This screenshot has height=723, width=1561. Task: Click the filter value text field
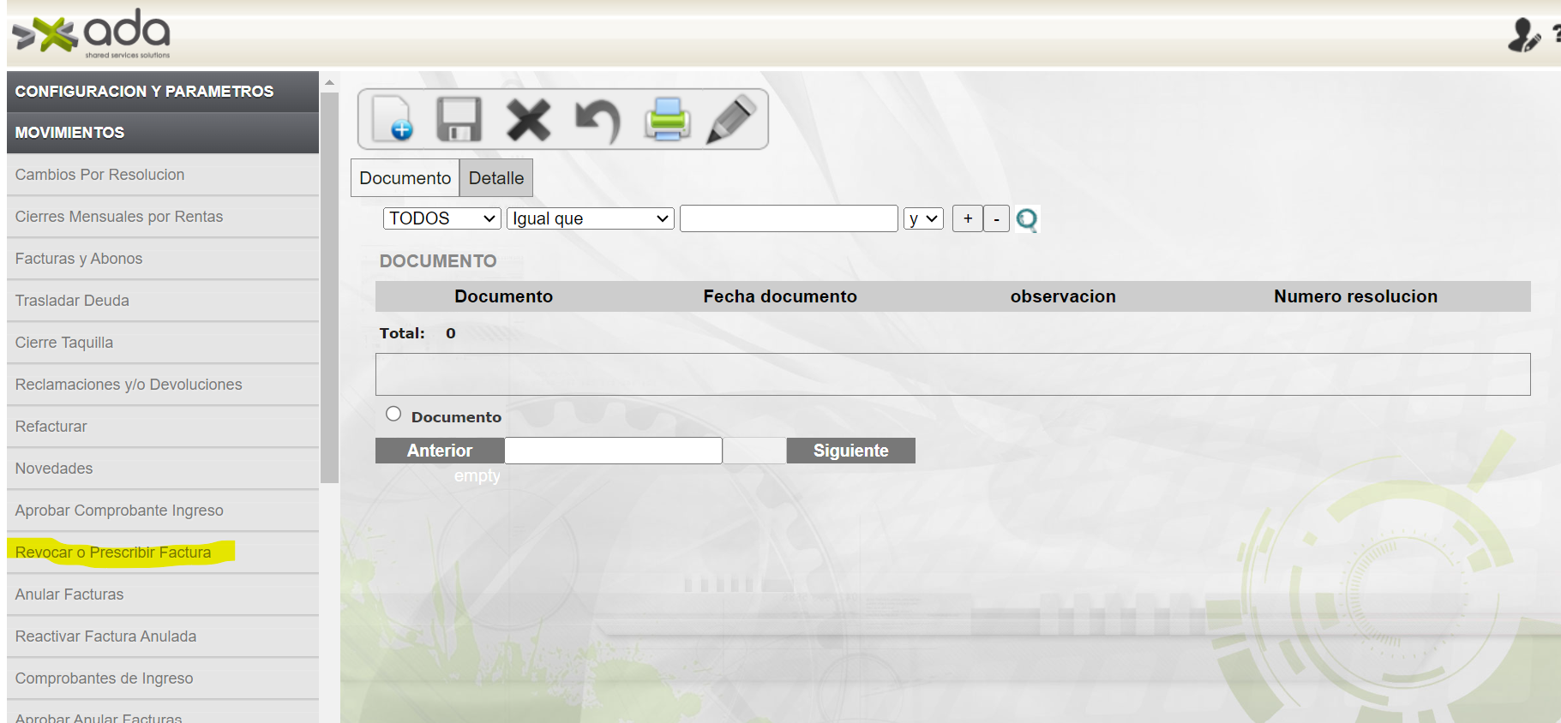[x=788, y=218]
